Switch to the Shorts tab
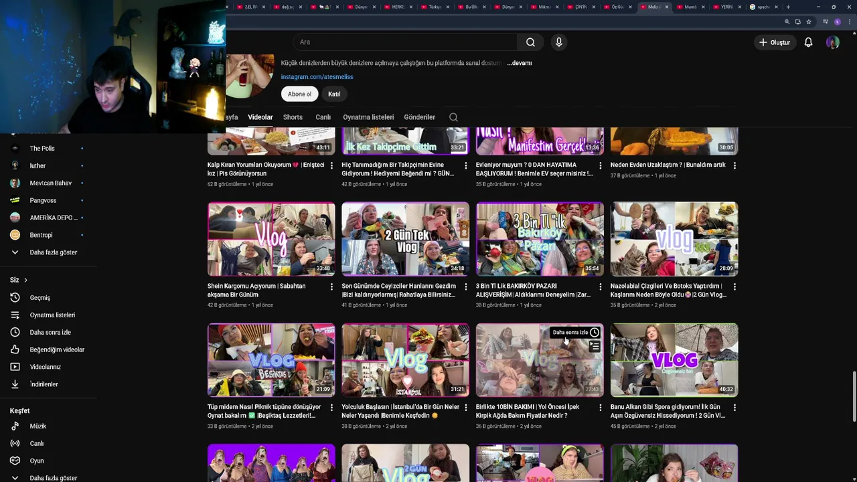This screenshot has width=857, height=482. tap(293, 117)
